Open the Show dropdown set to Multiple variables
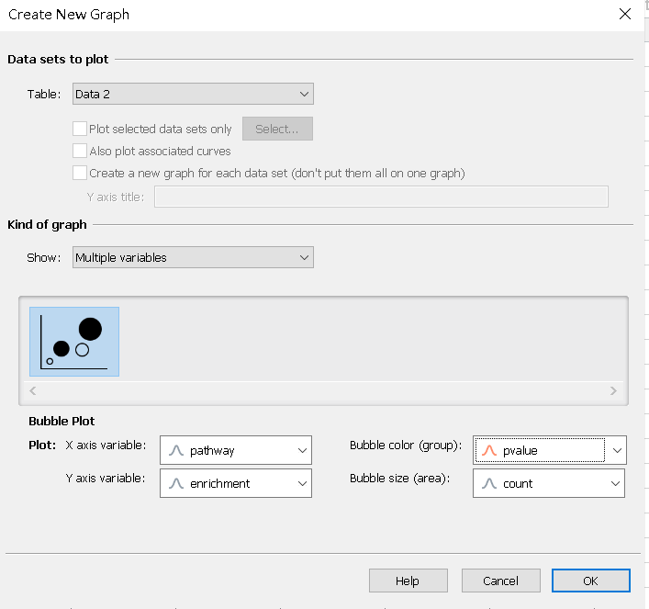Image resolution: width=649 pixels, height=609 pixels. click(x=193, y=257)
